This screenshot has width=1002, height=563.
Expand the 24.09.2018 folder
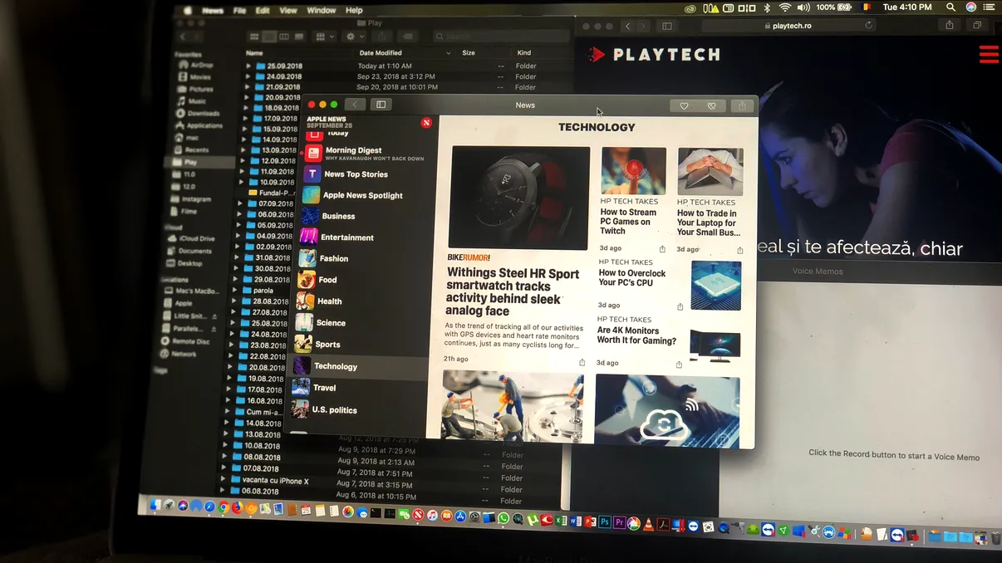tap(248, 76)
